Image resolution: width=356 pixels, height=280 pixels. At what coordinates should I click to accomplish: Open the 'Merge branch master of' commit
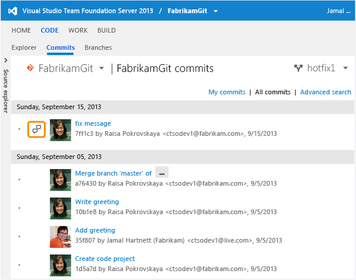click(x=113, y=173)
